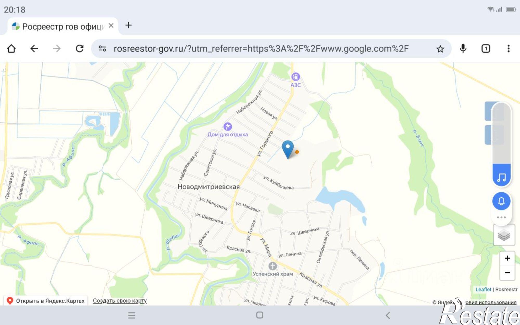Click Открыть в Яндекс.Картах button
520x325 pixels.
point(46,301)
